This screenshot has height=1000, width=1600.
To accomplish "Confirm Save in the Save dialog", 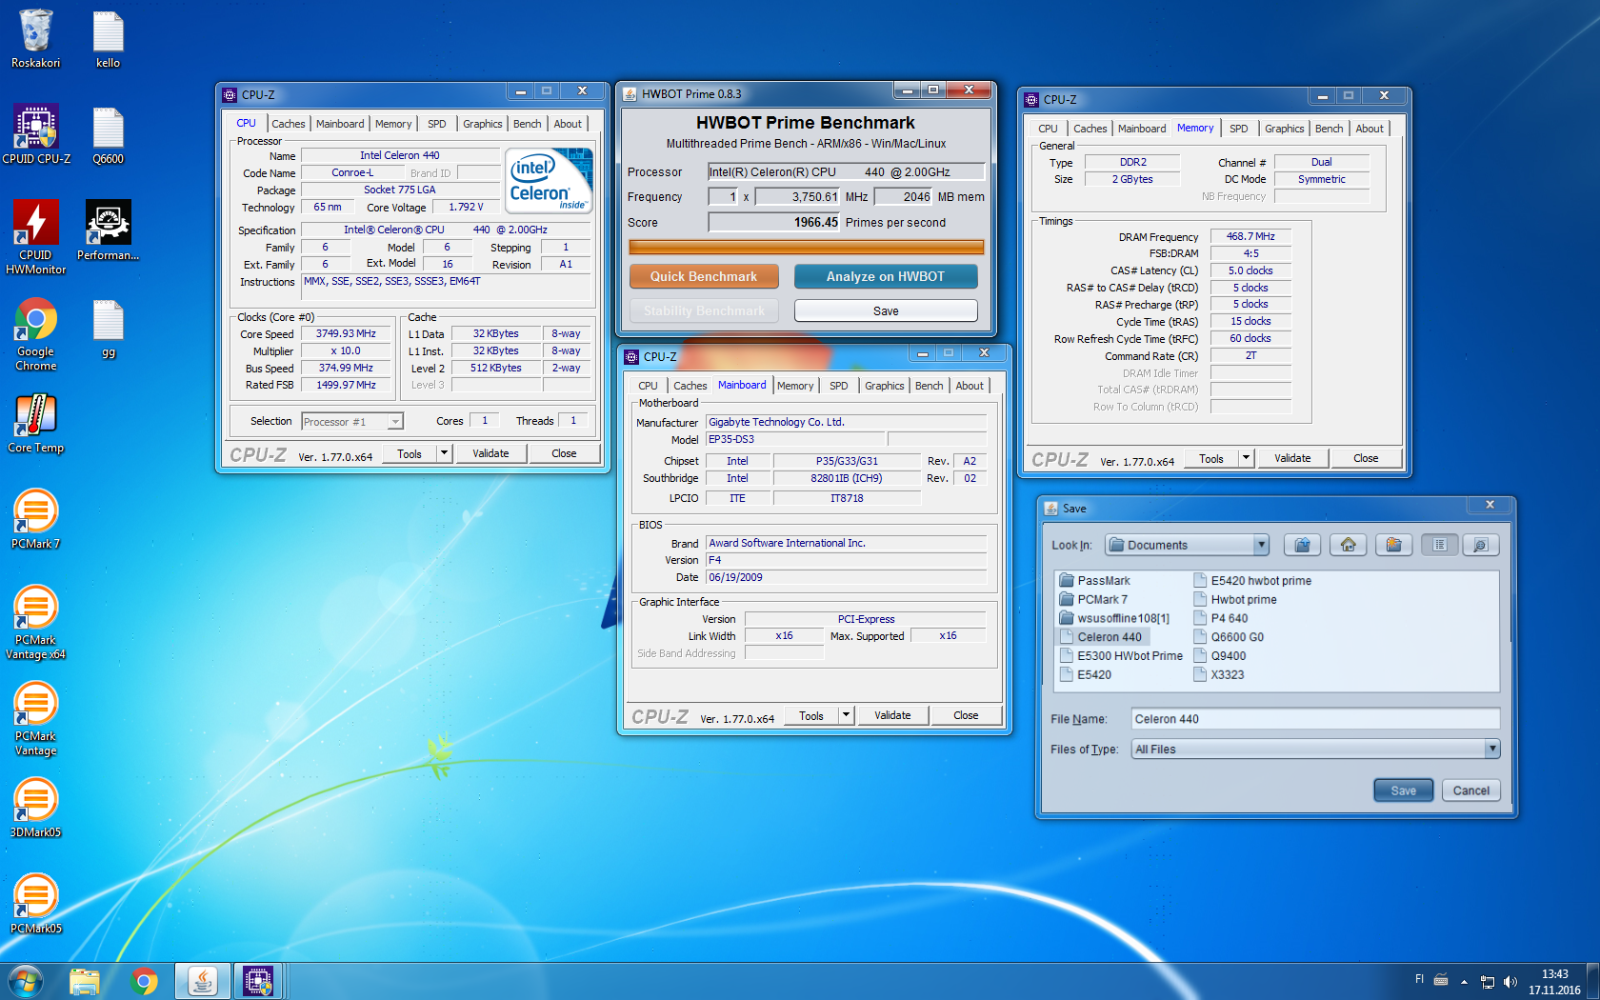I will tap(1403, 790).
